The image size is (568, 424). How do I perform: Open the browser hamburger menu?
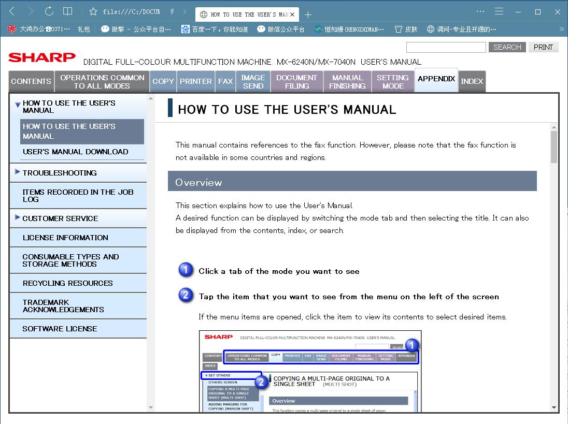[x=499, y=11]
